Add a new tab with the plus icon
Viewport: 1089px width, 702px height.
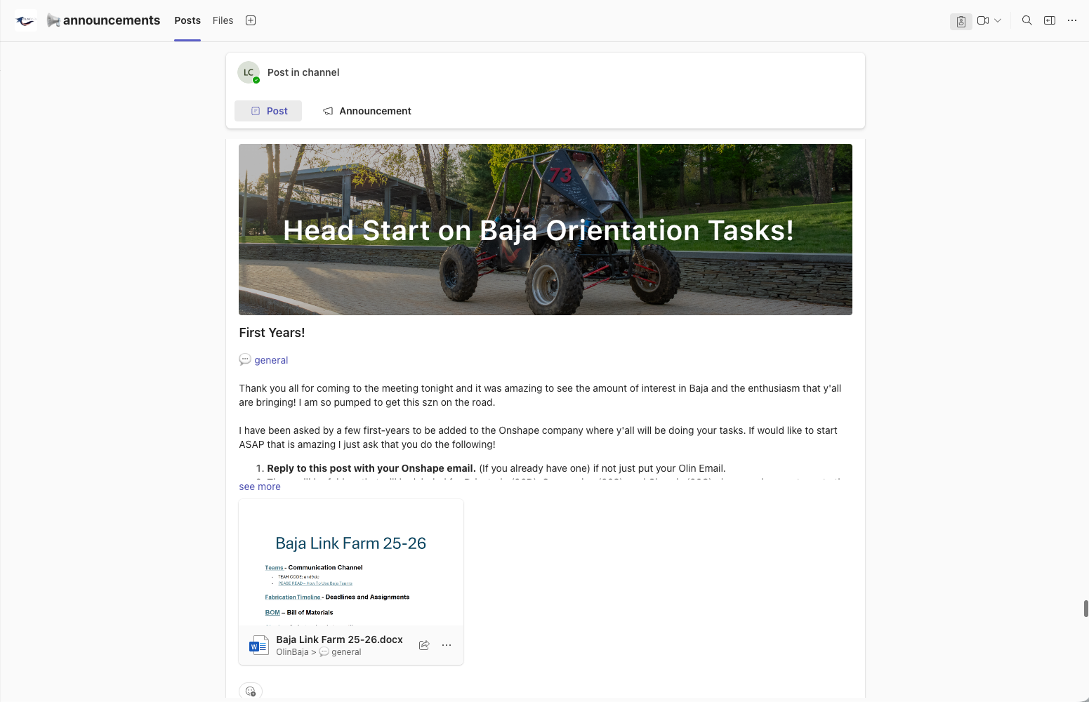coord(250,20)
